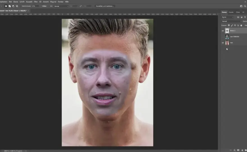Show the hidden man-5989920 layer
The image size is (247, 152).
coord(223,37)
